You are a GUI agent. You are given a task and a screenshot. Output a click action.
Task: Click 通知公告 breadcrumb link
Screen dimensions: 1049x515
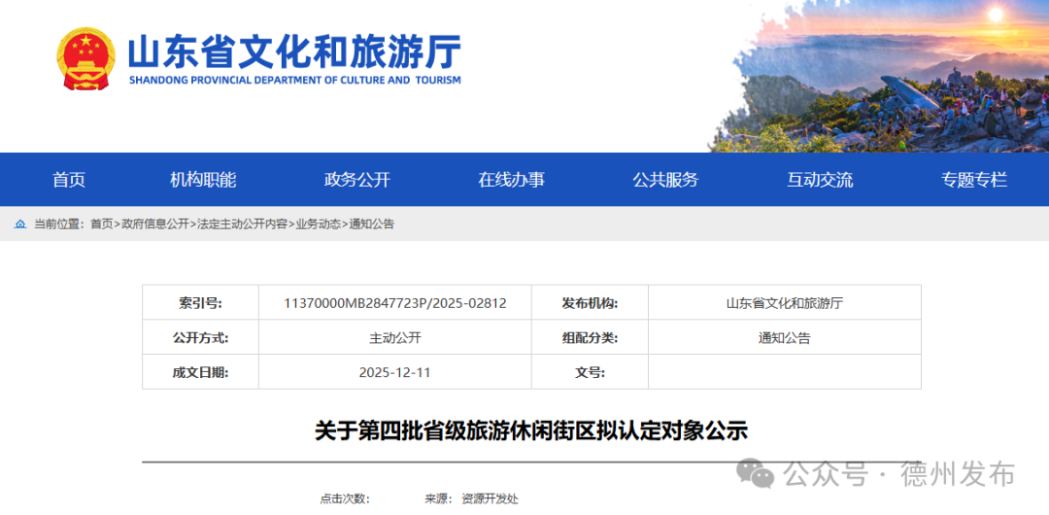coord(372,223)
